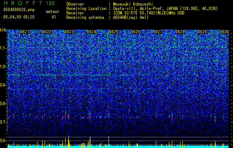The image size is (233, 148).
Task: Click the 'meteor' label
Action: click(53, 11)
